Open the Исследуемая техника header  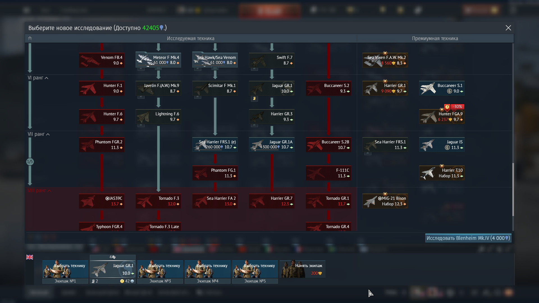click(191, 38)
